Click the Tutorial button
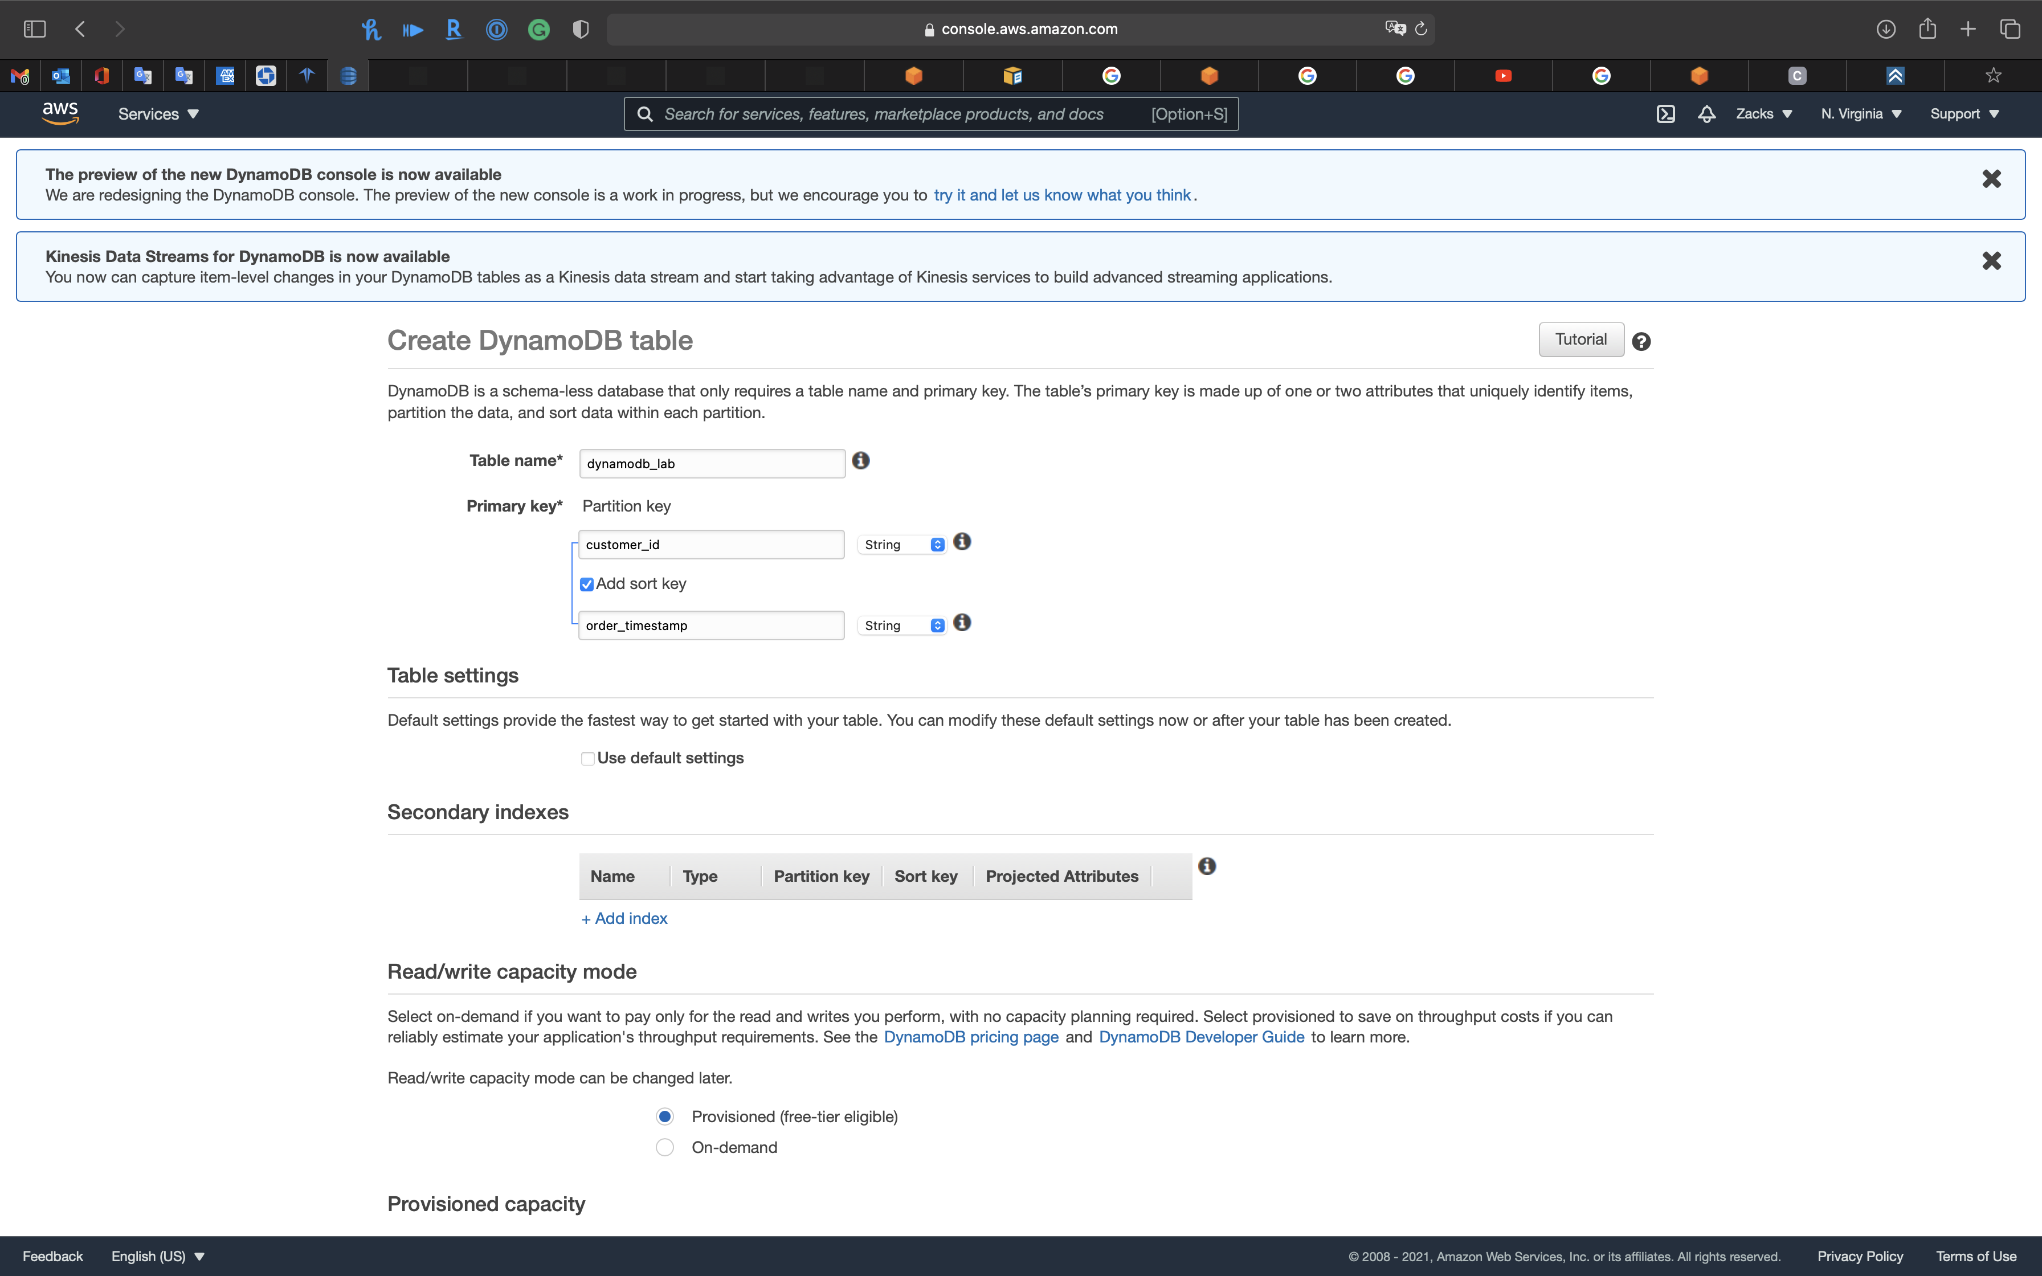Image resolution: width=2042 pixels, height=1276 pixels. (x=1580, y=340)
